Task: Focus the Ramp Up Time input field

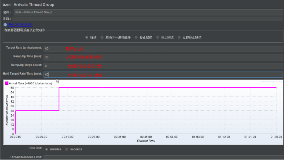Action: click(163, 57)
